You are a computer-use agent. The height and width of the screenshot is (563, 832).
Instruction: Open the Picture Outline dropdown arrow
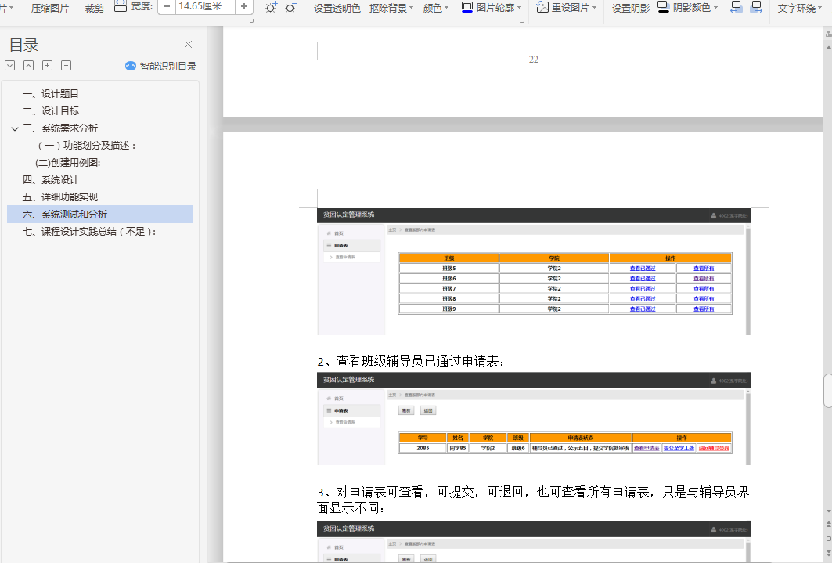click(x=519, y=8)
